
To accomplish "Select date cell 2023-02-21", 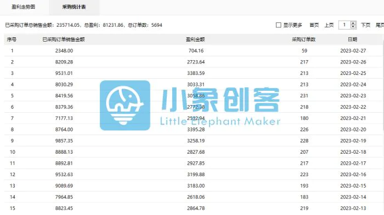I will (x=353, y=118).
